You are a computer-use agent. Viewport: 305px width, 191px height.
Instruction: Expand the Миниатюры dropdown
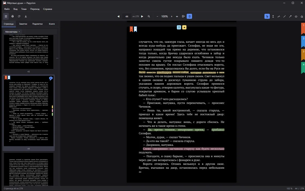[13, 32]
